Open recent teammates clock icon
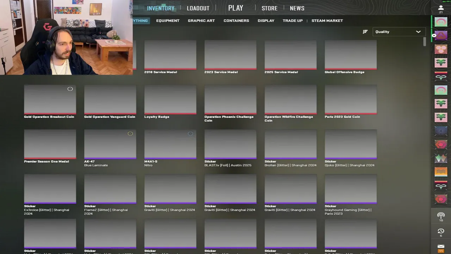The height and width of the screenshot is (254, 451). 441,231
